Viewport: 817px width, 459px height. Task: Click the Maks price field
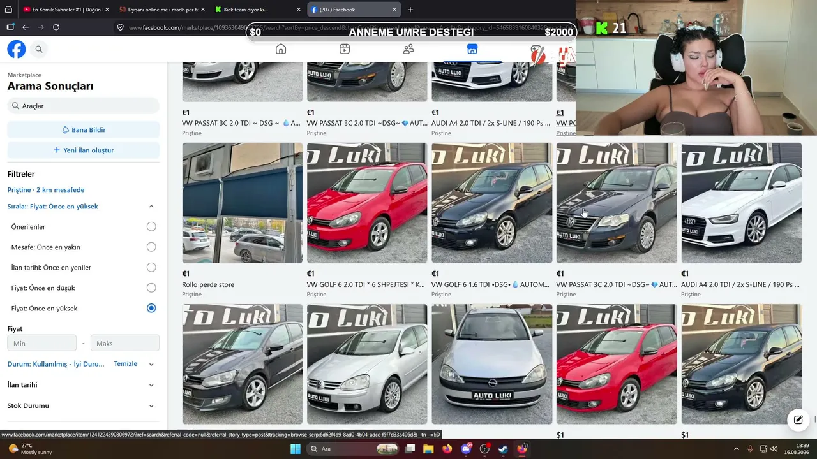click(125, 343)
